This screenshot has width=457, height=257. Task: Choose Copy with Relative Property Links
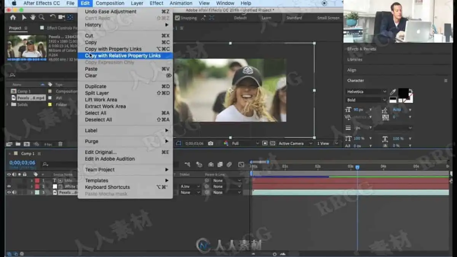point(125,56)
